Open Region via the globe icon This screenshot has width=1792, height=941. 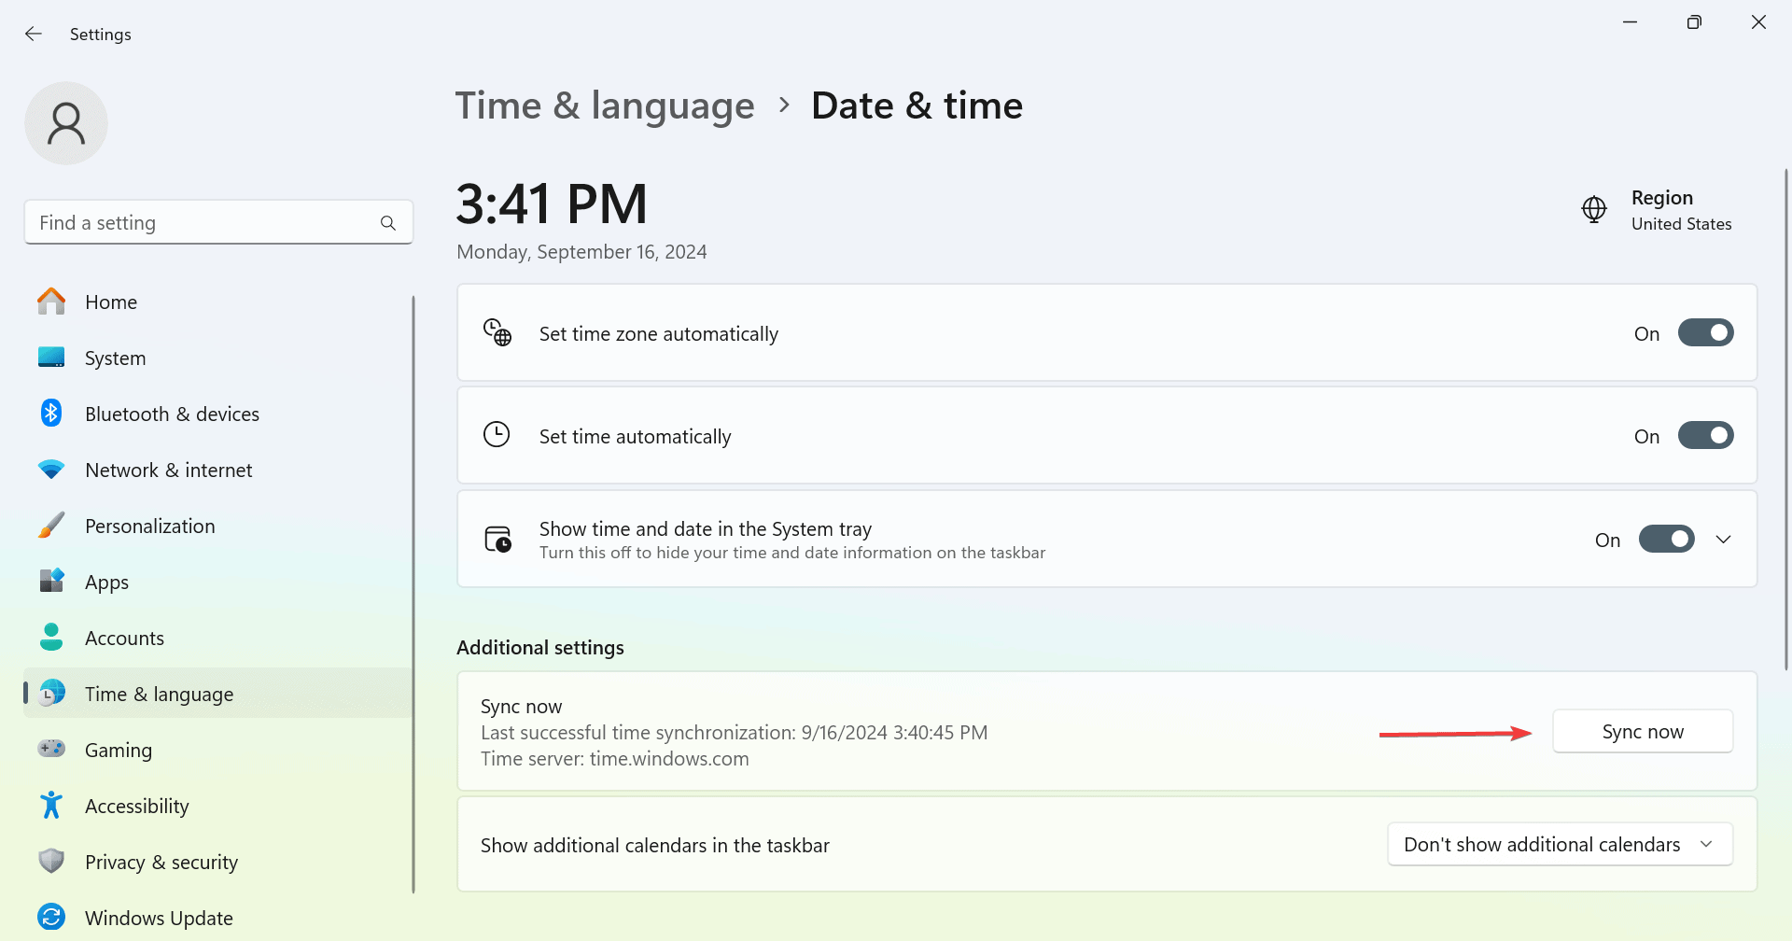[x=1594, y=210]
